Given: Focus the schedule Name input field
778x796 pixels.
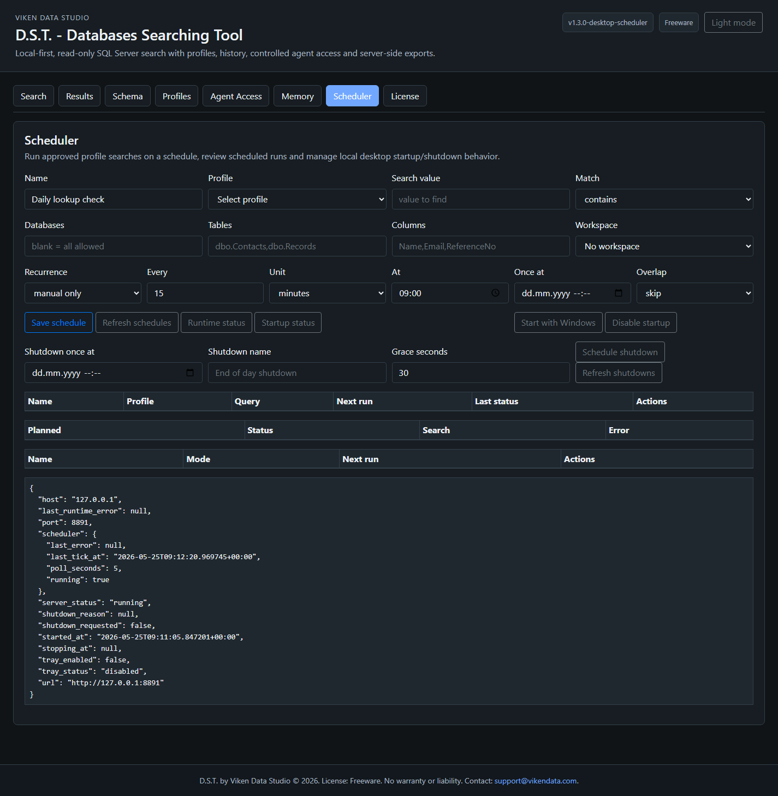Looking at the screenshot, I should coord(114,199).
